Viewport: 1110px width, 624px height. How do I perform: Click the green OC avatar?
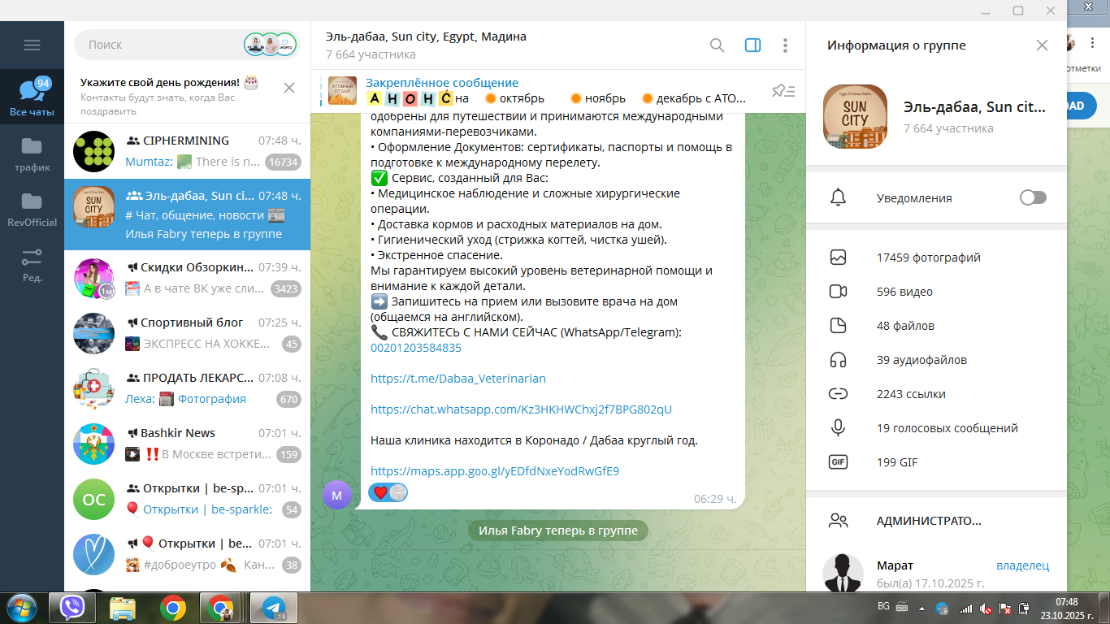[94, 499]
